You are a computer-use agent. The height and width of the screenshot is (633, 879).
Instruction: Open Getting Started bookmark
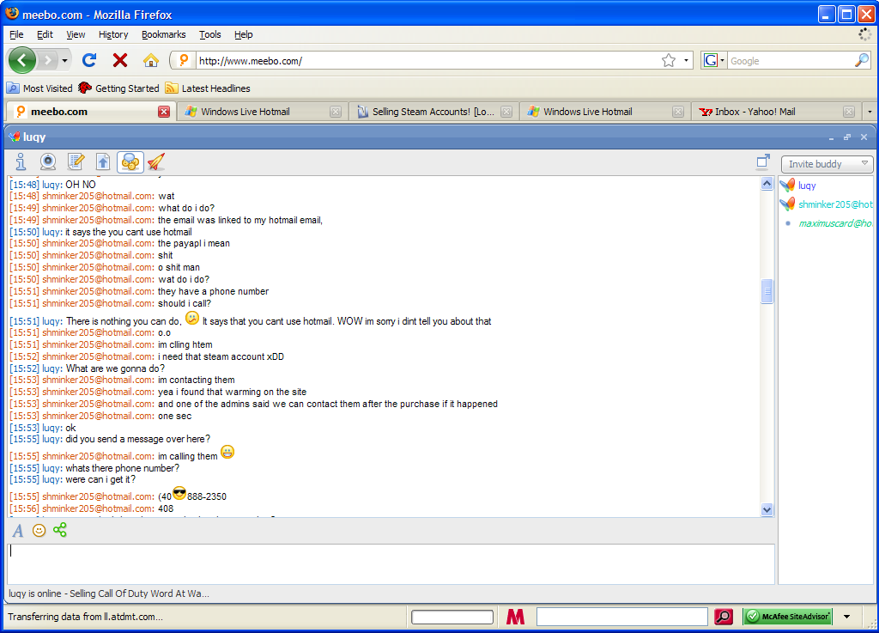point(118,88)
